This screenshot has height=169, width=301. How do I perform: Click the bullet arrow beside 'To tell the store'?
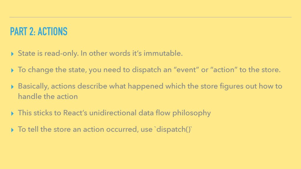[x=12, y=130]
